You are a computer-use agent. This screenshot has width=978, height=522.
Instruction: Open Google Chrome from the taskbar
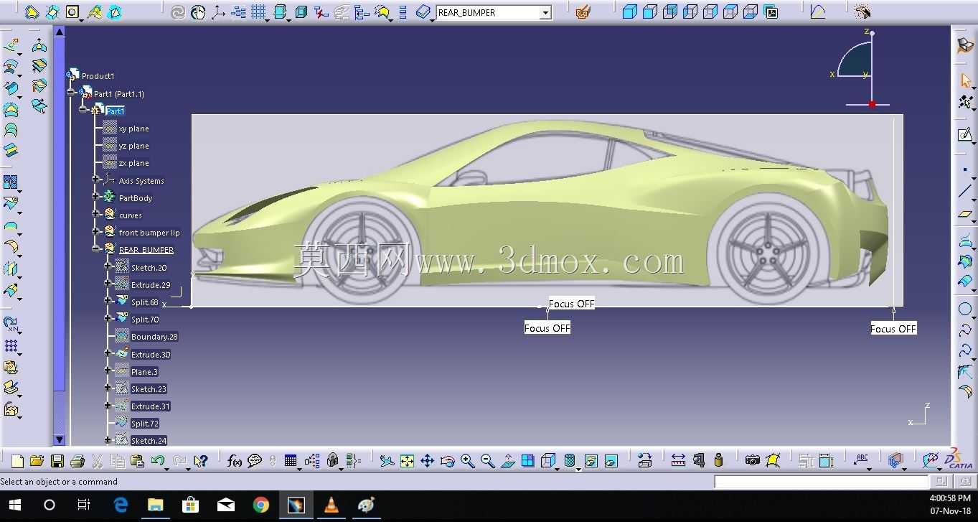tap(260, 505)
